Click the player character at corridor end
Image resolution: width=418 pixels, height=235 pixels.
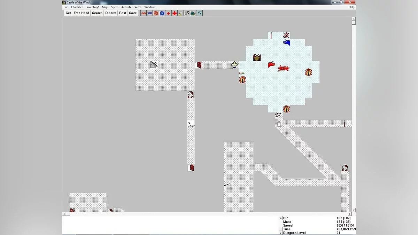click(235, 65)
